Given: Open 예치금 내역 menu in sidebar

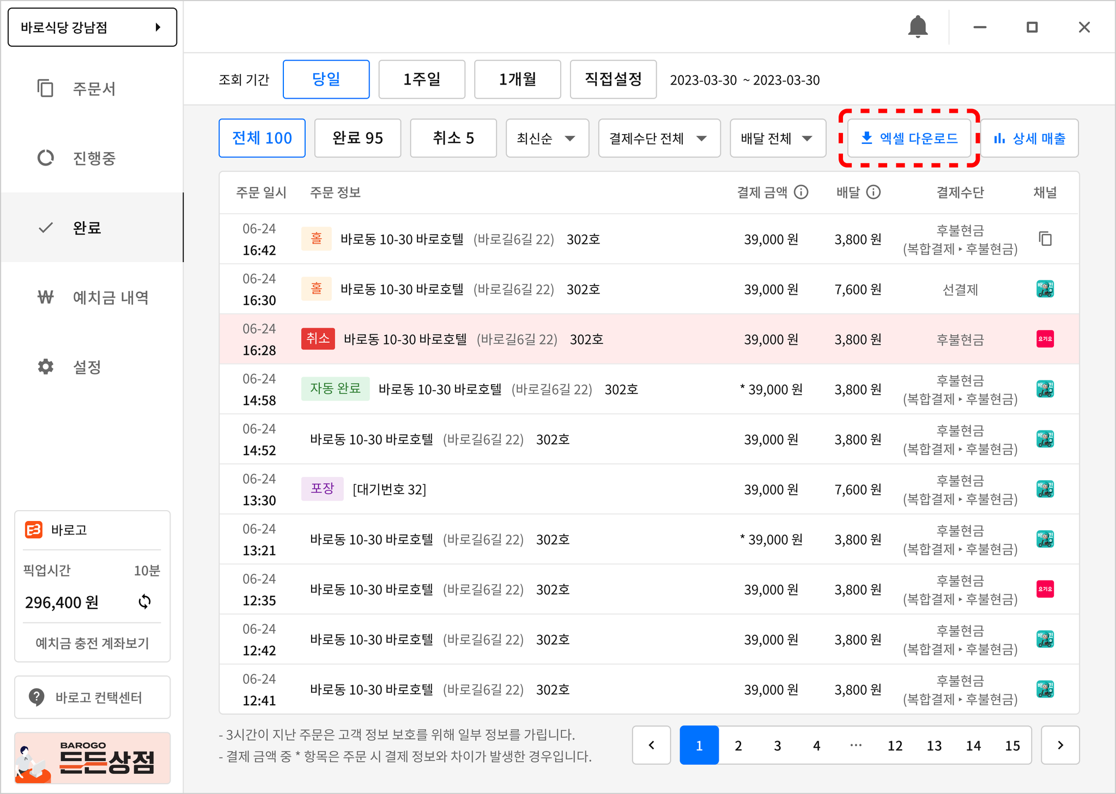Looking at the screenshot, I should [x=92, y=297].
